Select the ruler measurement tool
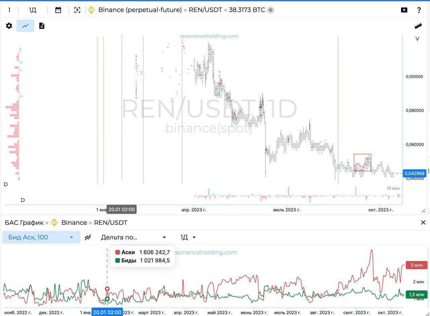 [x=418, y=26]
